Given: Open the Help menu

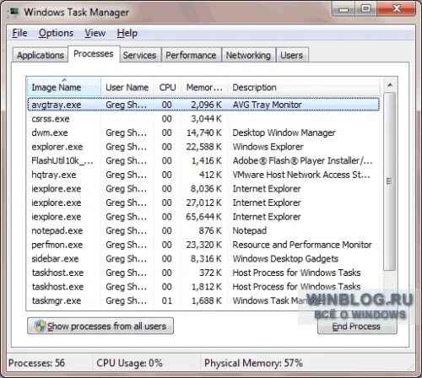Looking at the screenshot, I should (x=127, y=33).
